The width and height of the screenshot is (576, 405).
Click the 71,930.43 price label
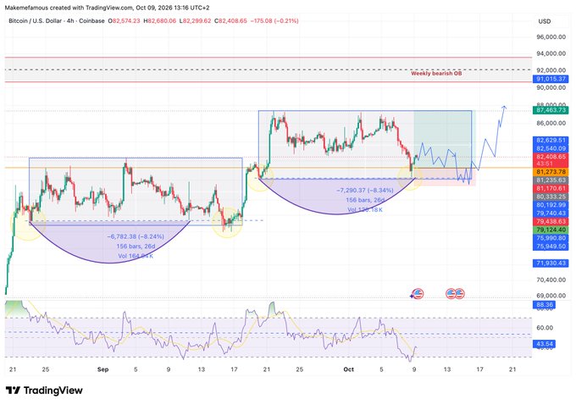pos(551,264)
